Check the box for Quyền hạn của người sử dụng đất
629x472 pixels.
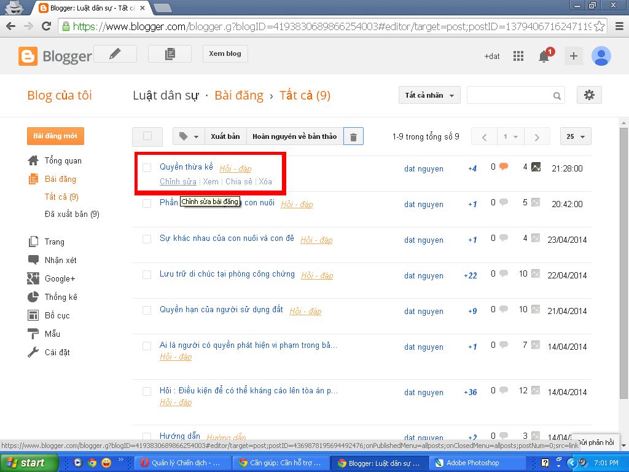point(147,310)
